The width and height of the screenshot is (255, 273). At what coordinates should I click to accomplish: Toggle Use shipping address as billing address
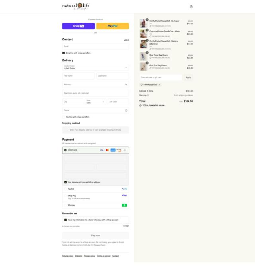coord(65,182)
